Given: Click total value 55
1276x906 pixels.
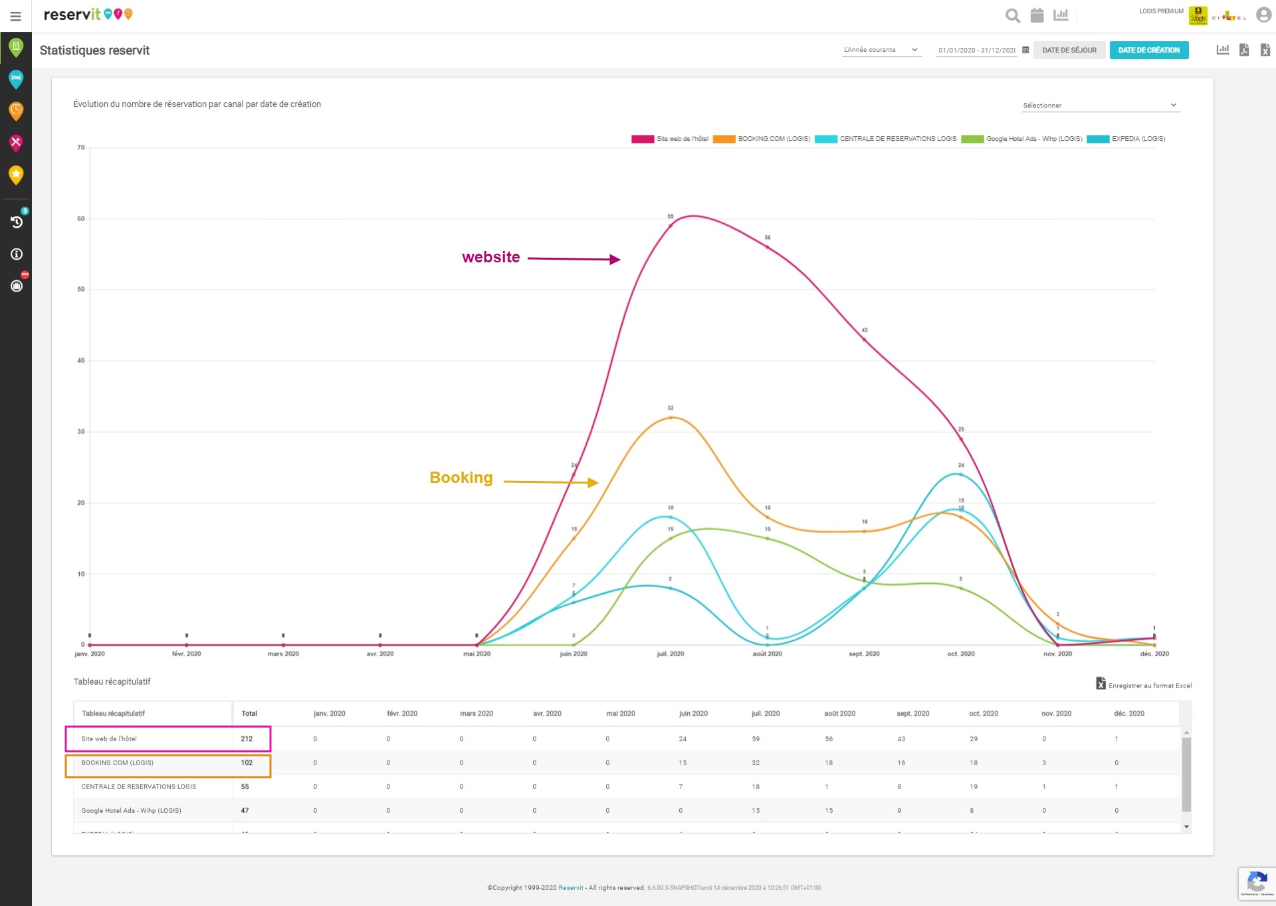Looking at the screenshot, I should 245,786.
